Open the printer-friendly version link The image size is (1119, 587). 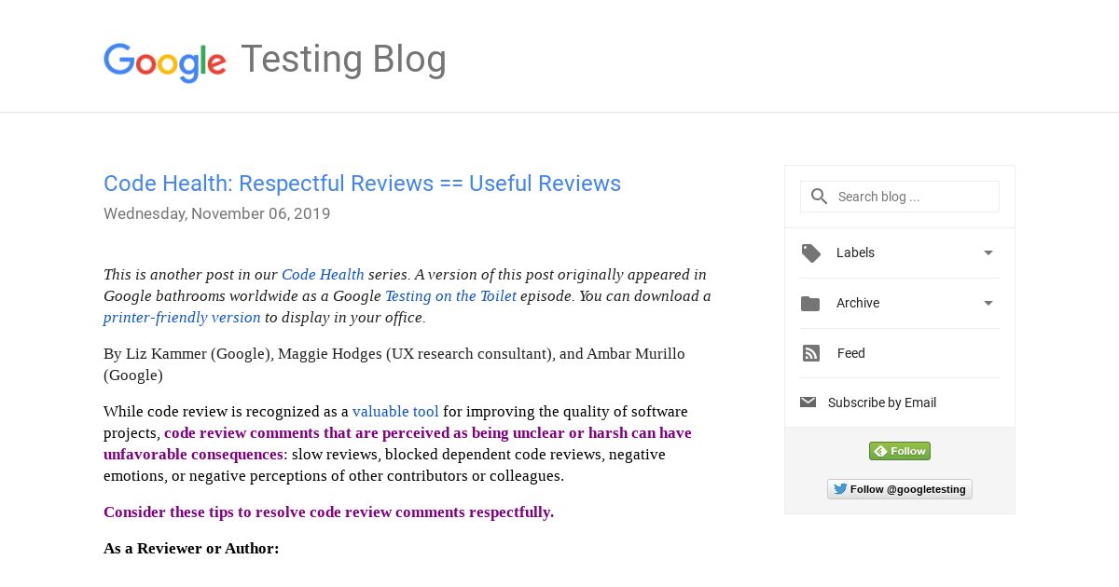click(182, 318)
